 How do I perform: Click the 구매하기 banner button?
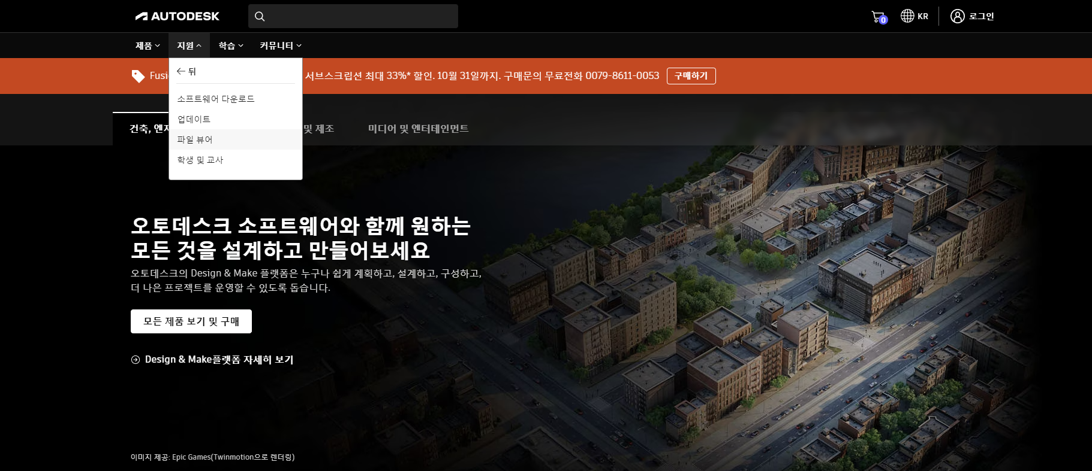691,76
